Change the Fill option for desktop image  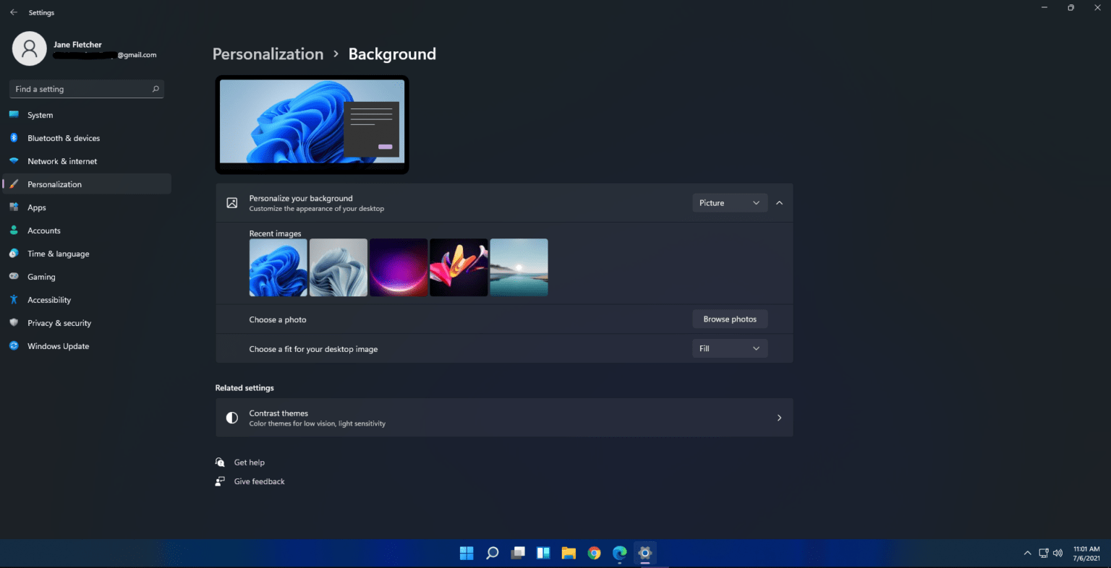click(x=729, y=348)
